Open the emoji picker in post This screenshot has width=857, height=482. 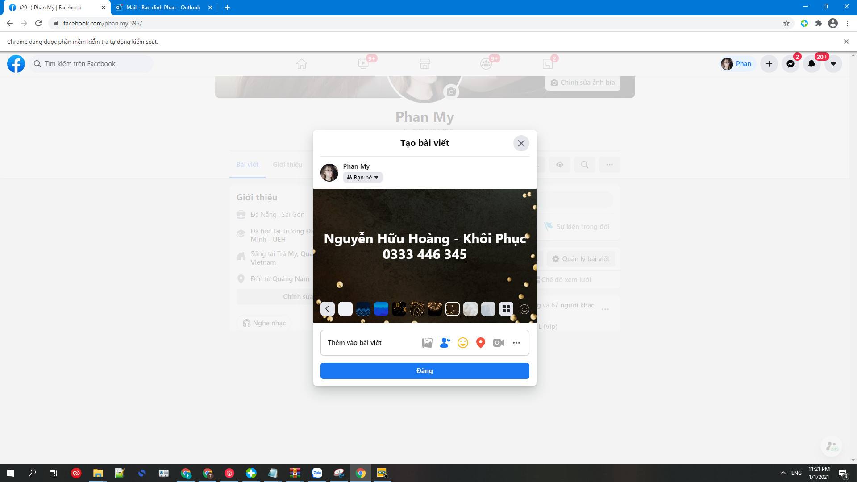(524, 309)
